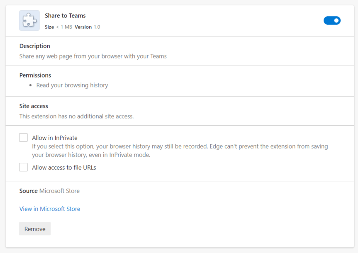This screenshot has width=358, height=253.
Task: Click the Share to Teams extension title
Action: 65,16
